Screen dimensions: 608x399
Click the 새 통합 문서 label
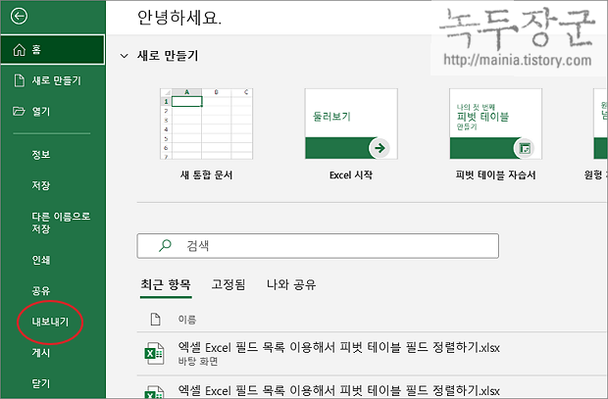click(x=206, y=175)
